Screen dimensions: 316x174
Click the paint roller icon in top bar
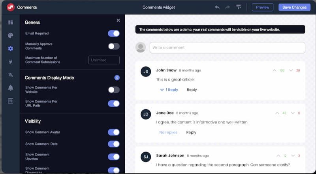tap(239, 7)
